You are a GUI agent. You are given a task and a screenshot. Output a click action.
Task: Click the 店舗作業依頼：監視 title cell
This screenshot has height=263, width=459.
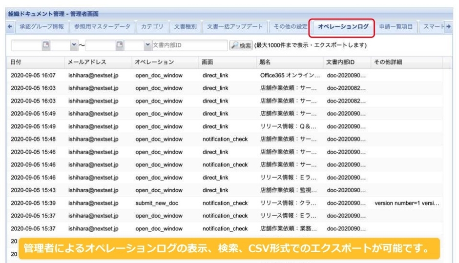[288, 190]
